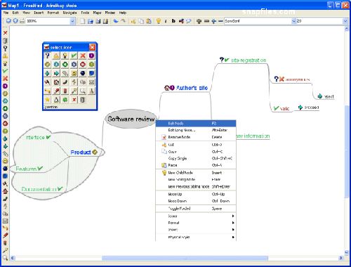The width and height of the screenshot is (351, 267).
Task: Select the question mark icon in icon palette
Action: (48, 56)
